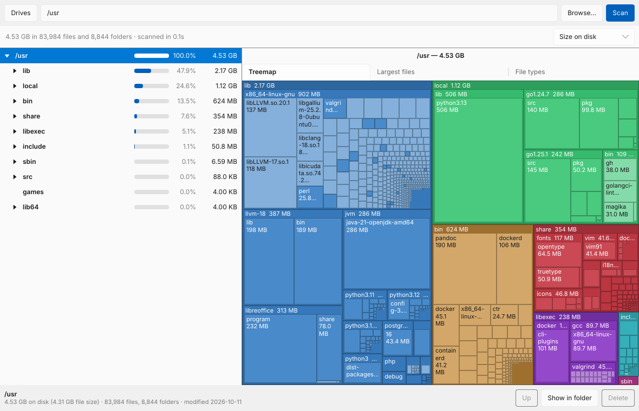Image resolution: width=639 pixels, height=411 pixels.
Task: Expand the local folder row
Action: pos(15,86)
